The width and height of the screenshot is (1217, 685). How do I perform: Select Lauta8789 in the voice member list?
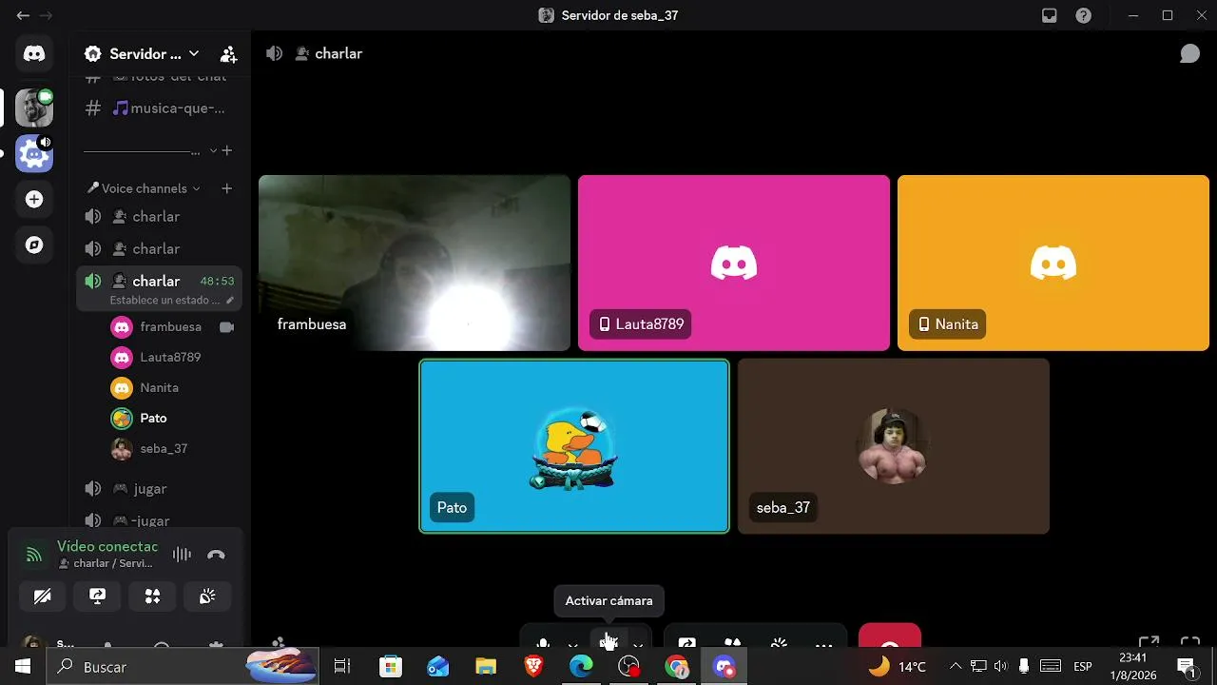point(171,358)
